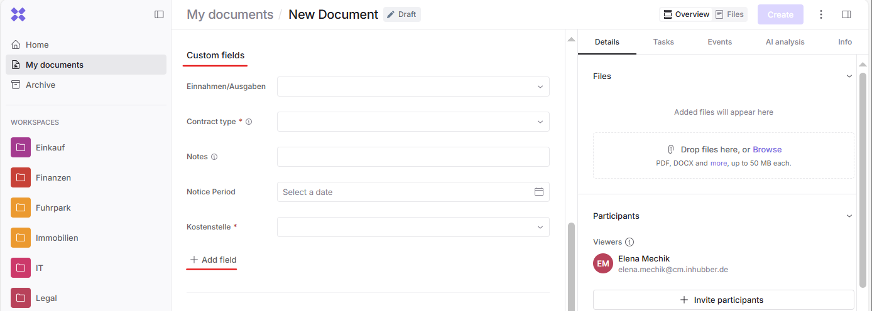Open the AI analysis tab
Viewport: 872px width, 311px height.
click(785, 42)
